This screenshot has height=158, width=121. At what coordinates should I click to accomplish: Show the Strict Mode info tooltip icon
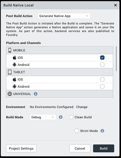point(102,131)
